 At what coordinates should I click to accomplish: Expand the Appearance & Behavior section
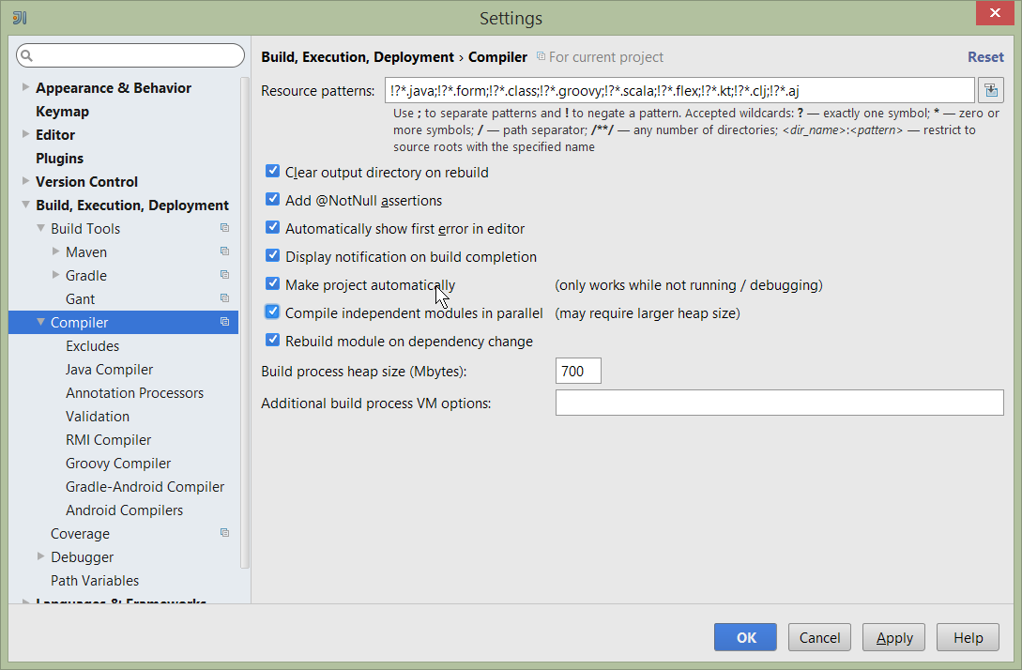coord(25,88)
